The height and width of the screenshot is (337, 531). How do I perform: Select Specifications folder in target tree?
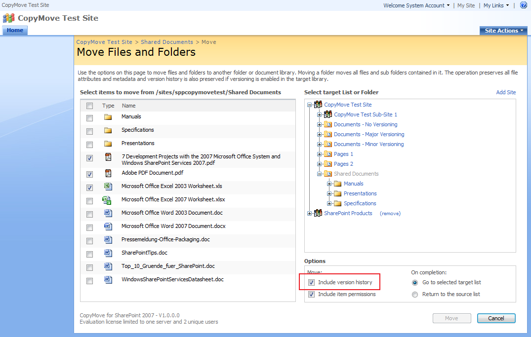click(360, 203)
